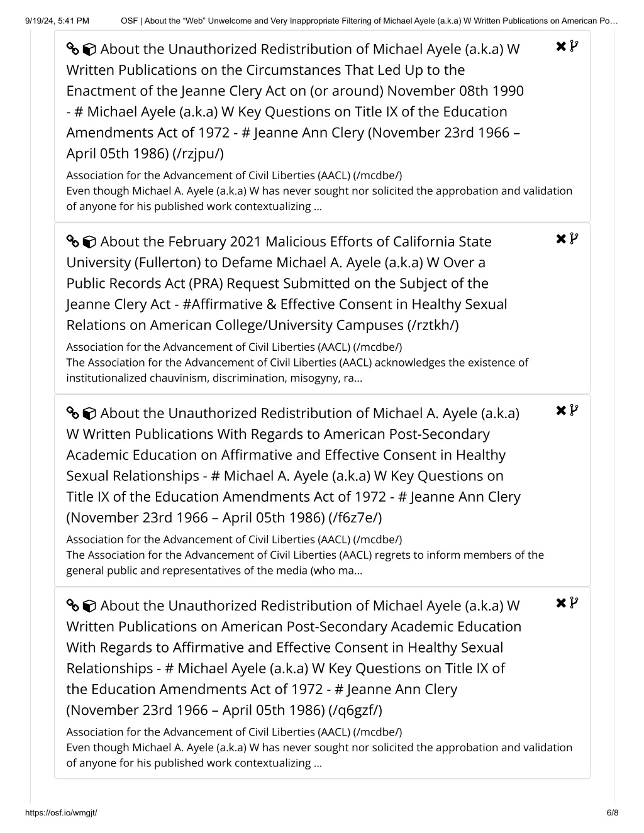Viewport: 644px width, 833px height.
Task: Click the AACL (/mcdbe/) link under the /rzjpu/ entry
Action: 234,175
